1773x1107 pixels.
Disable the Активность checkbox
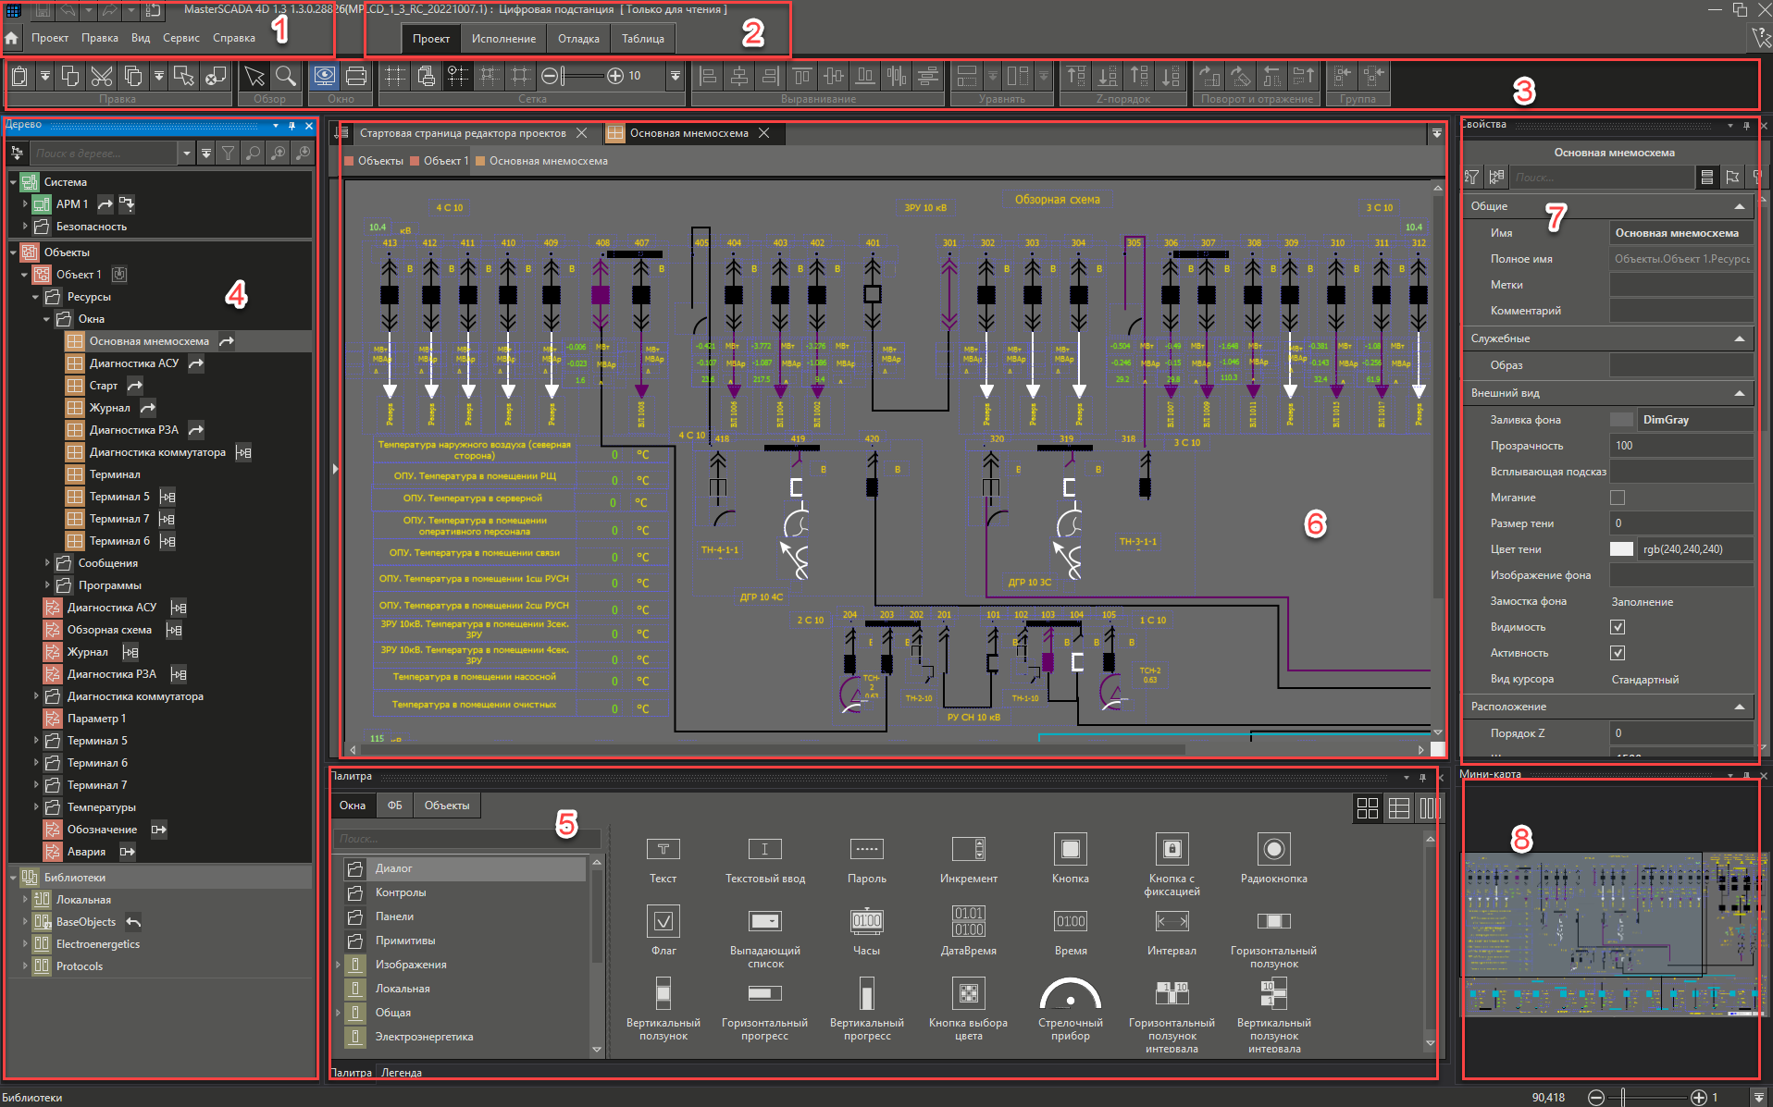point(1617,652)
